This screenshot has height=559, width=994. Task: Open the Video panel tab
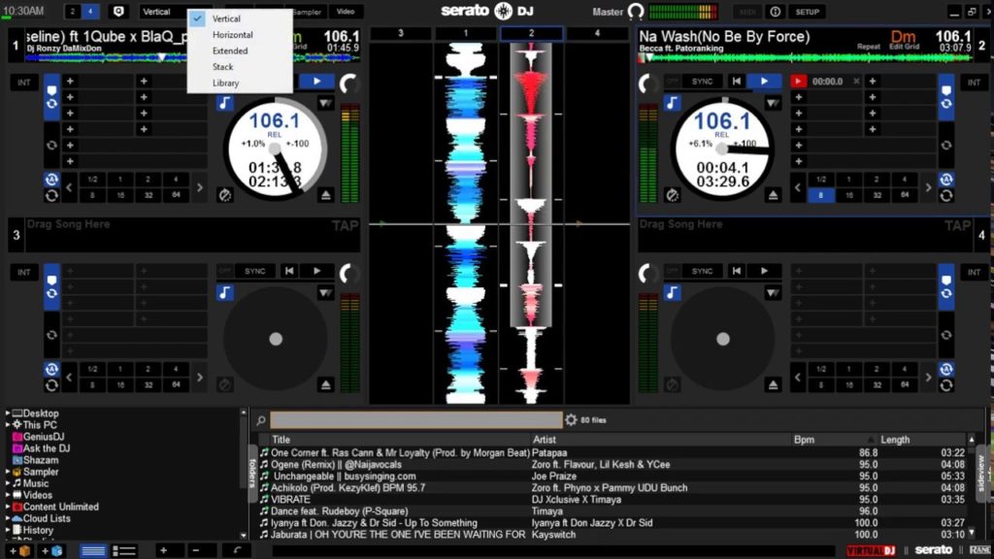pos(346,12)
